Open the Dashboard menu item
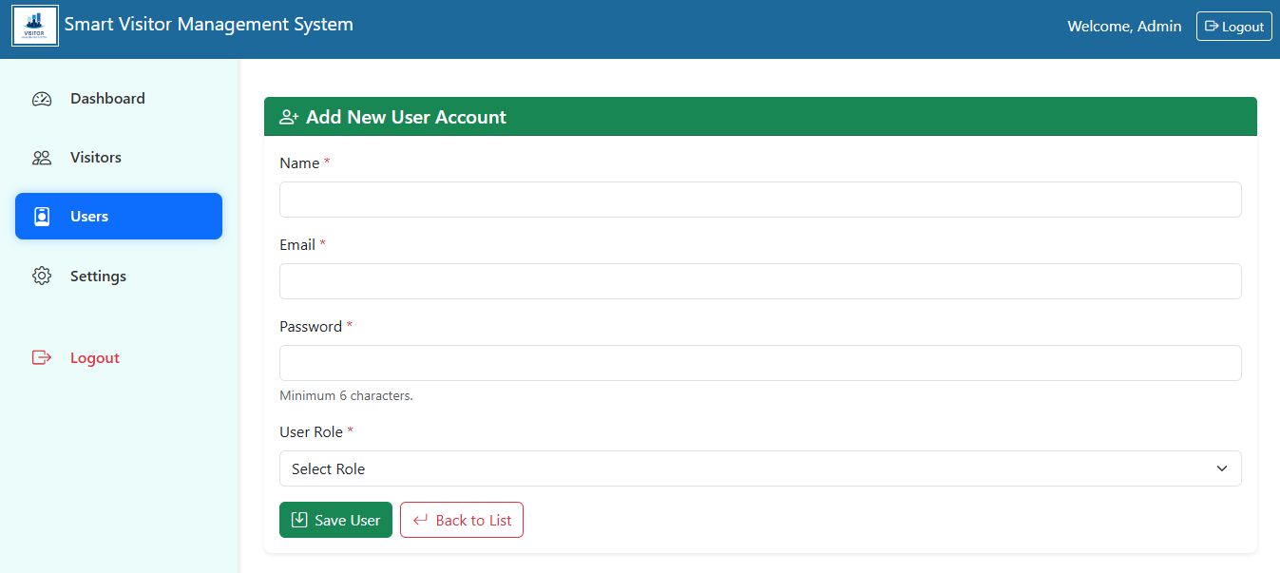The image size is (1280, 573). tap(107, 99)
